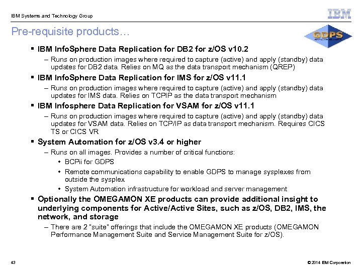Viewport: 362px width, 271px height.
Task: Click 'System Automation infrastructure for workload' bullet
Action: (176, 189)
